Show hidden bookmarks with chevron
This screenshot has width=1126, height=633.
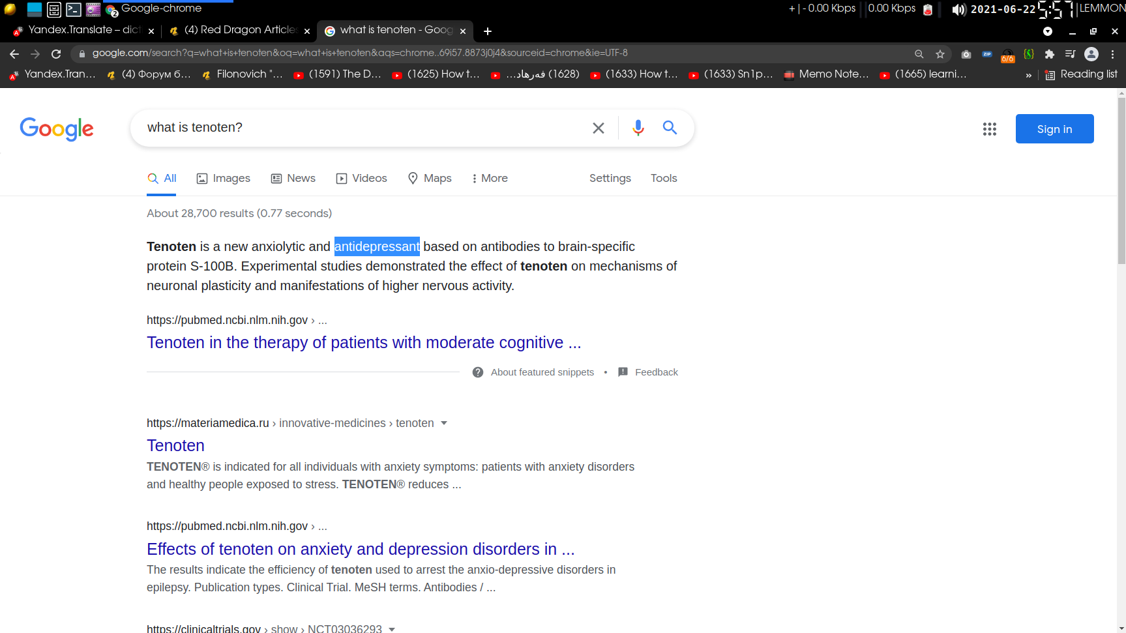coord(1028,75)
